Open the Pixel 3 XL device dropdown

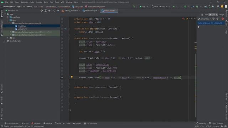(x=161, y=6)
